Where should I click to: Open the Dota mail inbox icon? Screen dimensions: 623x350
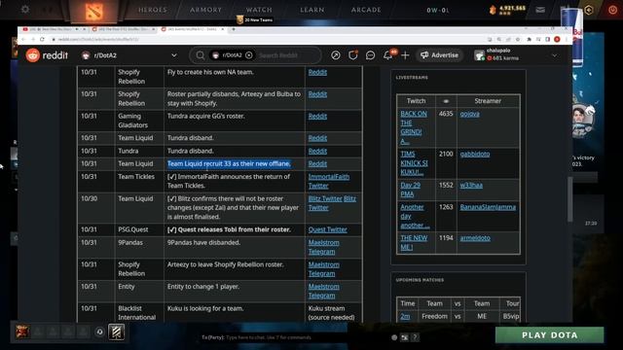click(540, 10)
